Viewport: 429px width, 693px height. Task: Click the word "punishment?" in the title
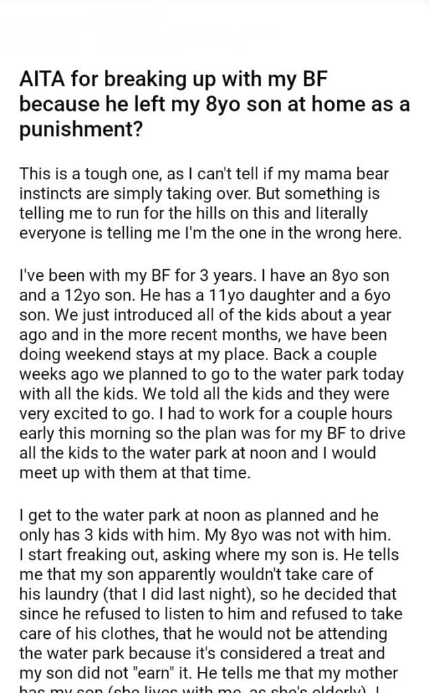(81, 128)
